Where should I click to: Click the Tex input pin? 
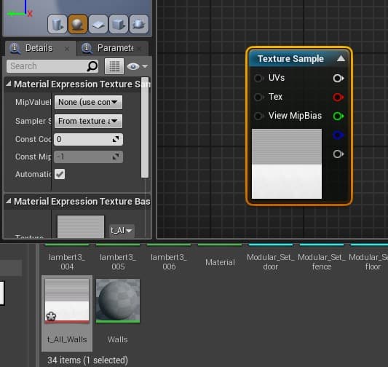click(258, 97)
